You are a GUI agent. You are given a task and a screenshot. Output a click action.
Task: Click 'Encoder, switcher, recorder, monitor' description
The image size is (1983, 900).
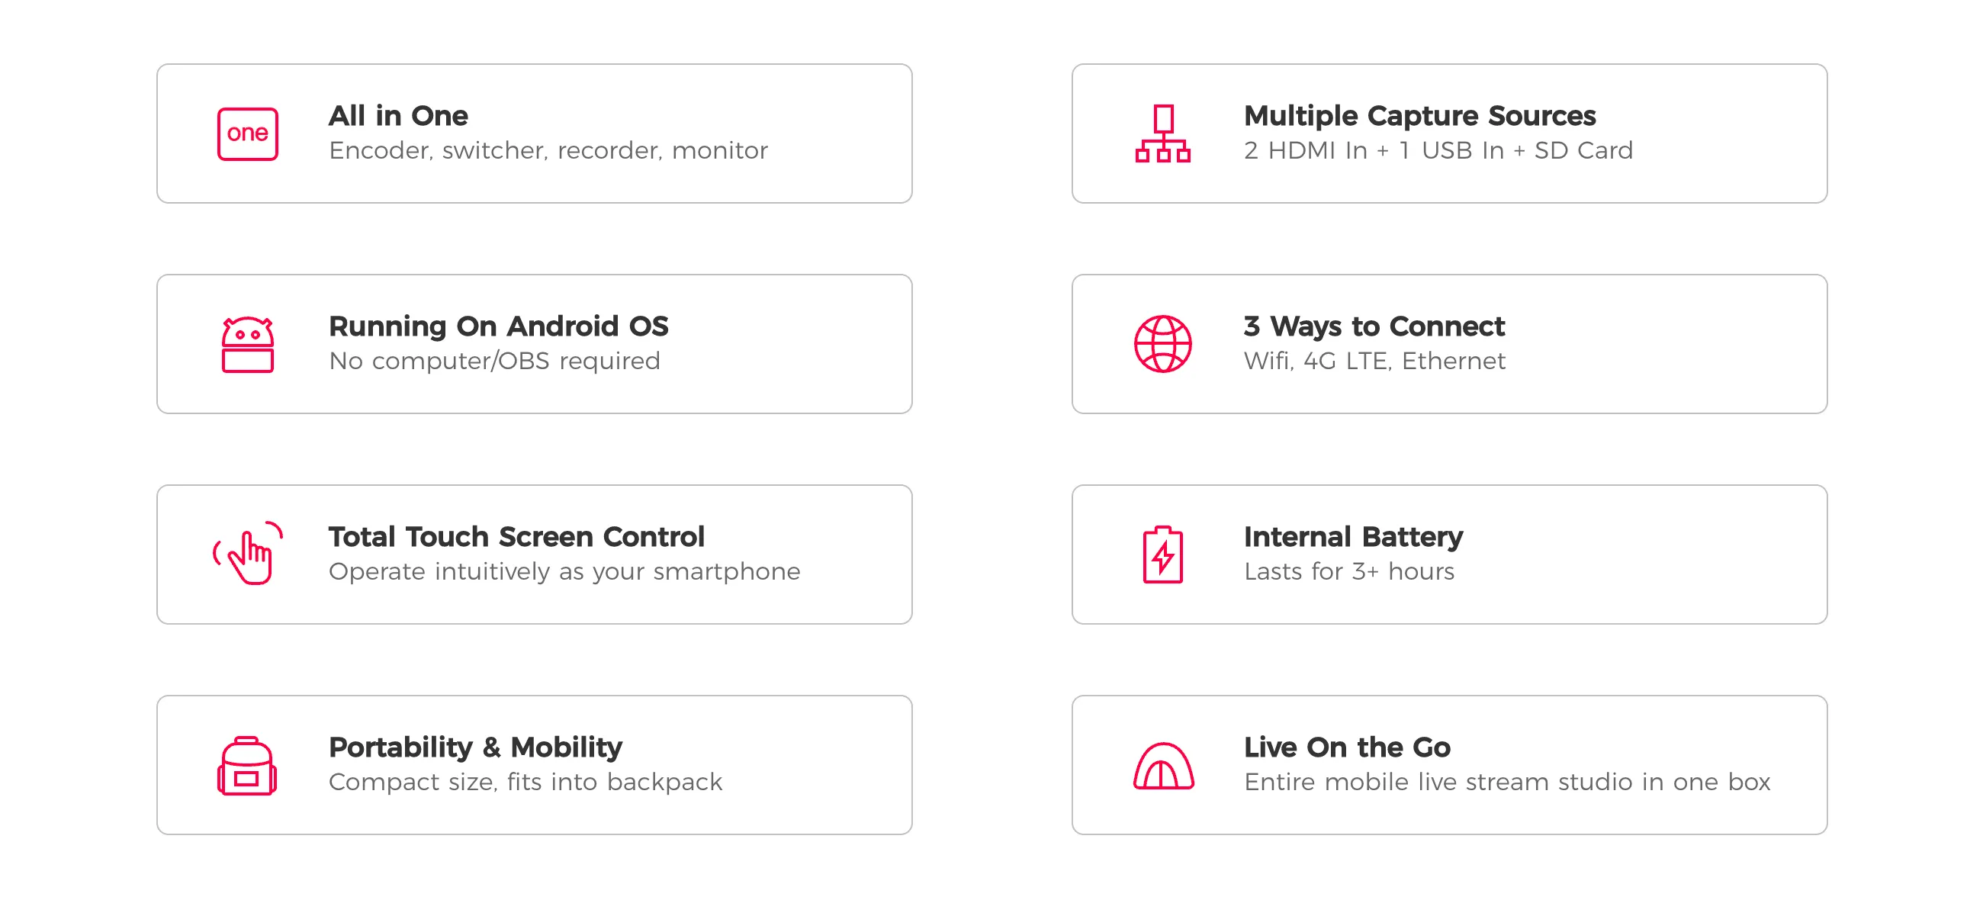[548, 150]
